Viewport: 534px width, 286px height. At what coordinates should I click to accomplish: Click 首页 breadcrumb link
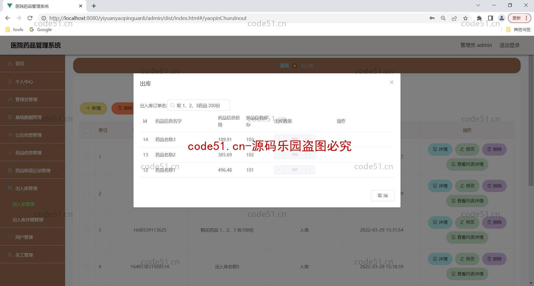[284, 66]
